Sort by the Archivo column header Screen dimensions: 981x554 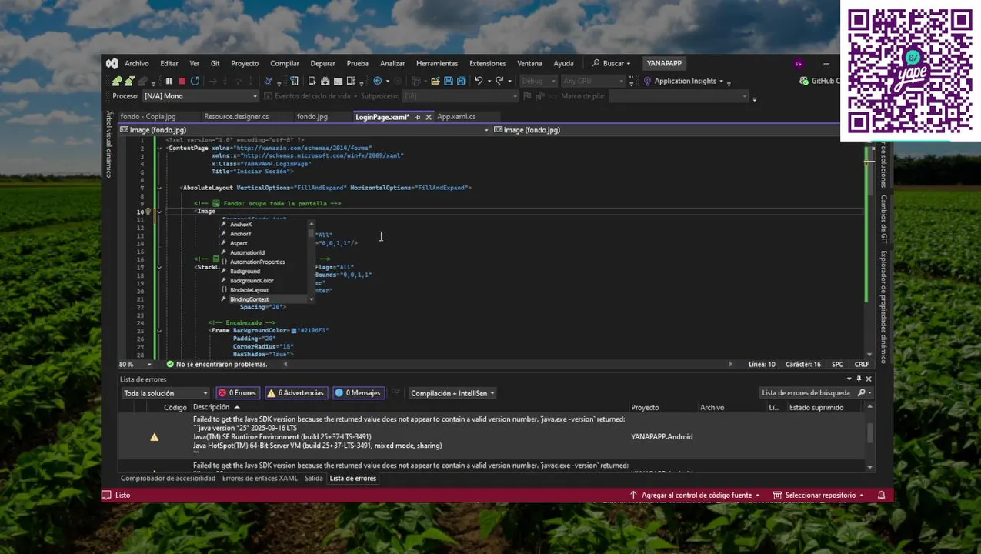pyautogui.click(x=712, y=407)
